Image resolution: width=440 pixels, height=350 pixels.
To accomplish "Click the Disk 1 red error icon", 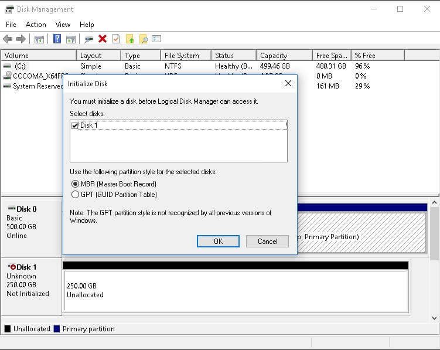I will (12, 267).
